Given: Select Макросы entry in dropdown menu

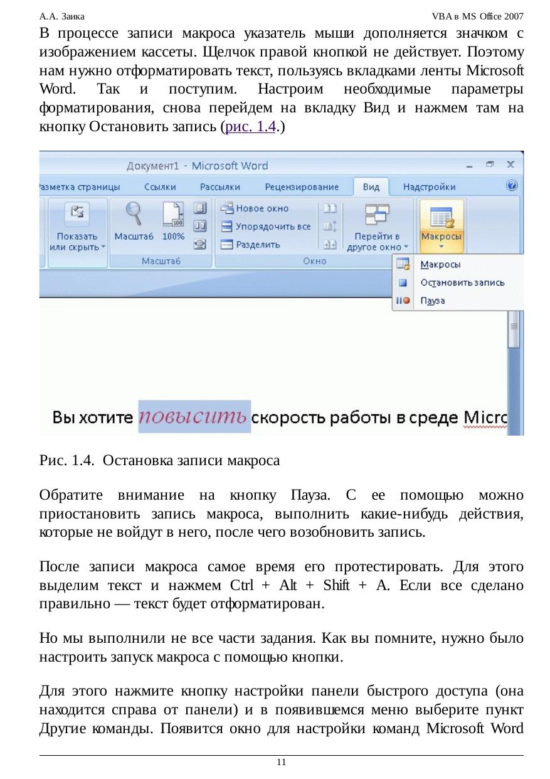Looking at the screenshot, I should [440, 264].
